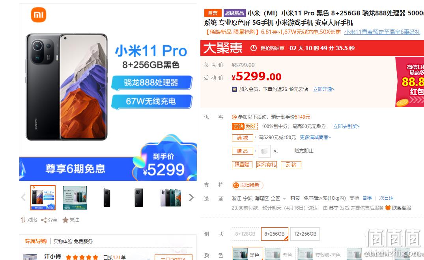Viewport: 424px width, 260px height.
Task: Click the compare (对比) icon
Action: 23,220
